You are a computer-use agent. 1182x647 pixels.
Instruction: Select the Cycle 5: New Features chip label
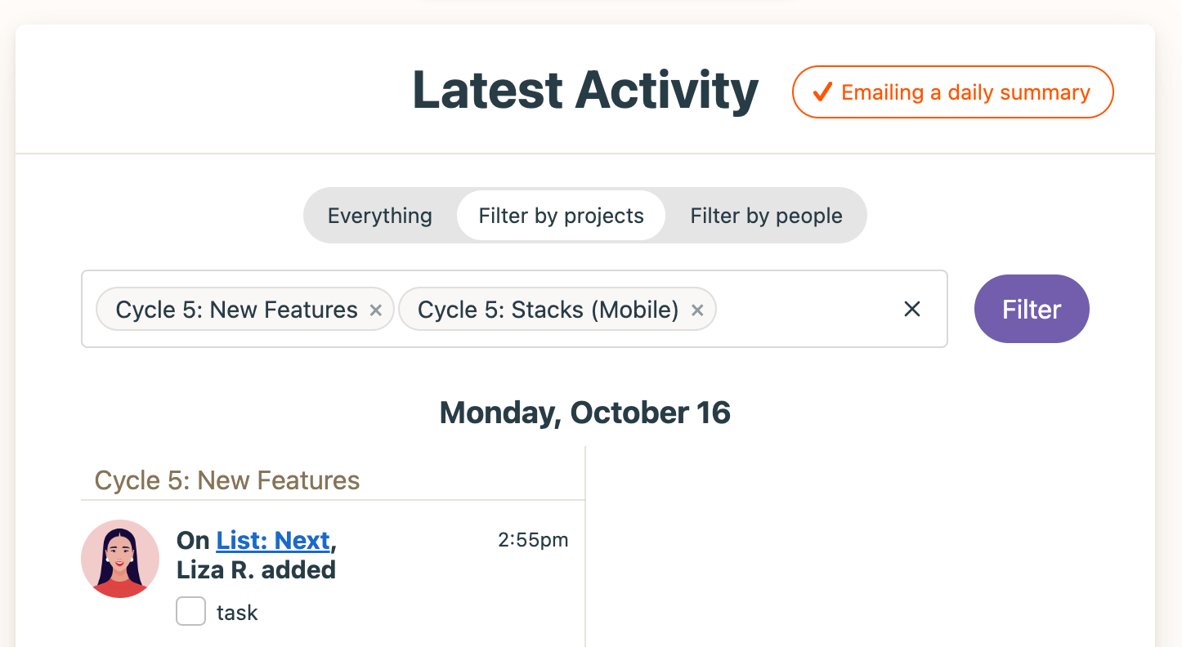(237, 310)
